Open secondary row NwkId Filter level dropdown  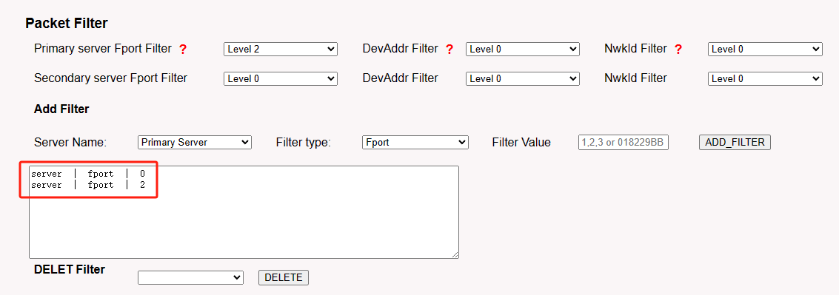(x=765, y=78)
